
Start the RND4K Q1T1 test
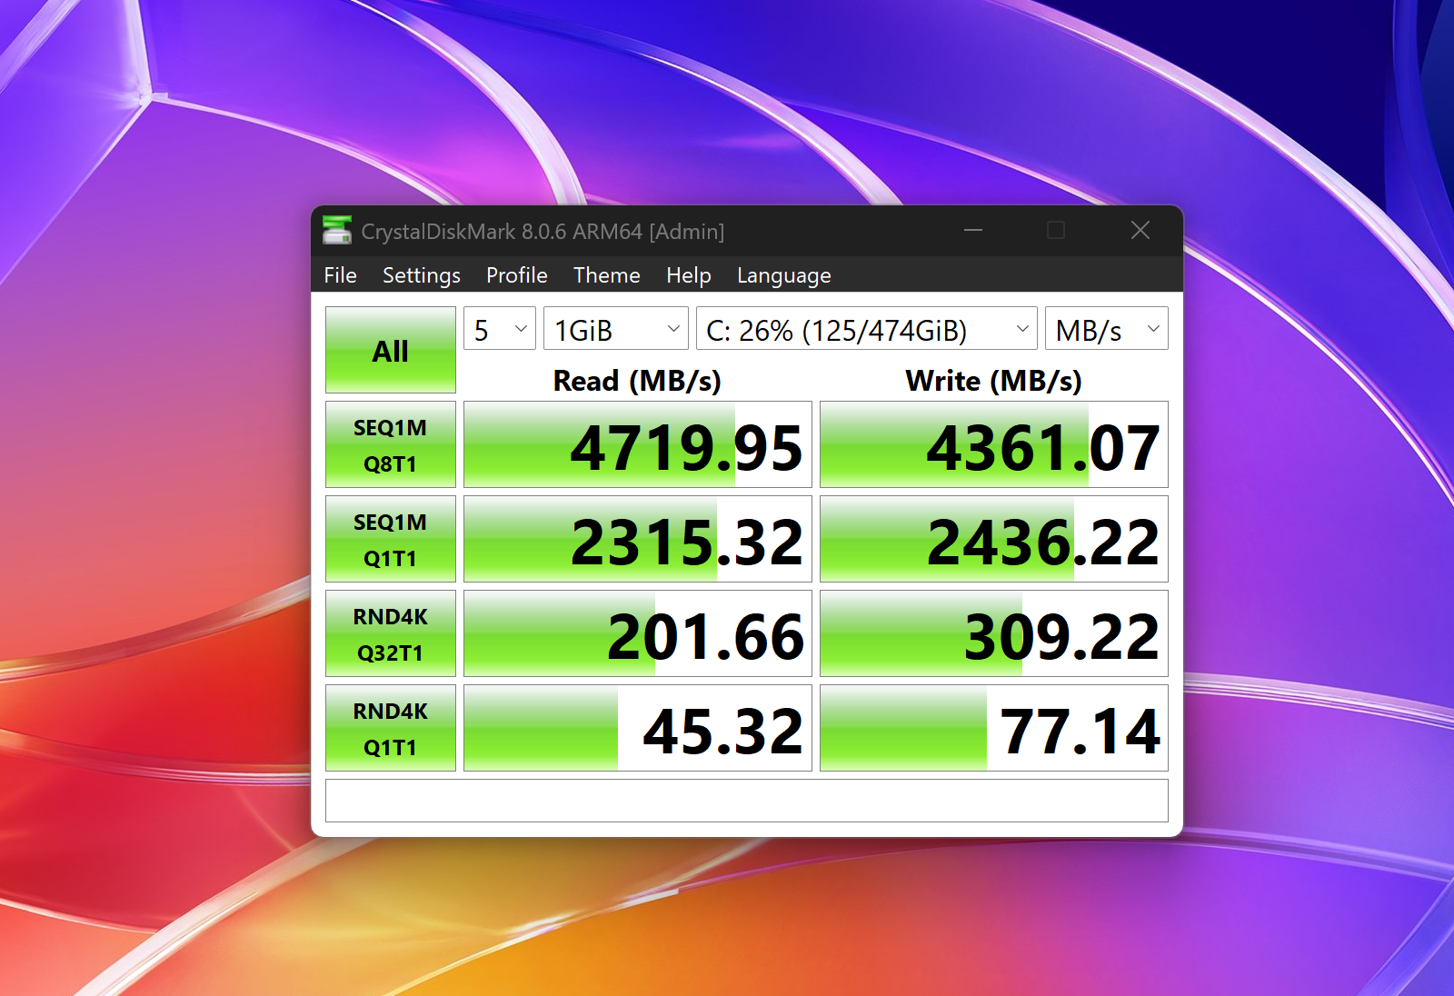pyautogui.click(x=391, y=728)
